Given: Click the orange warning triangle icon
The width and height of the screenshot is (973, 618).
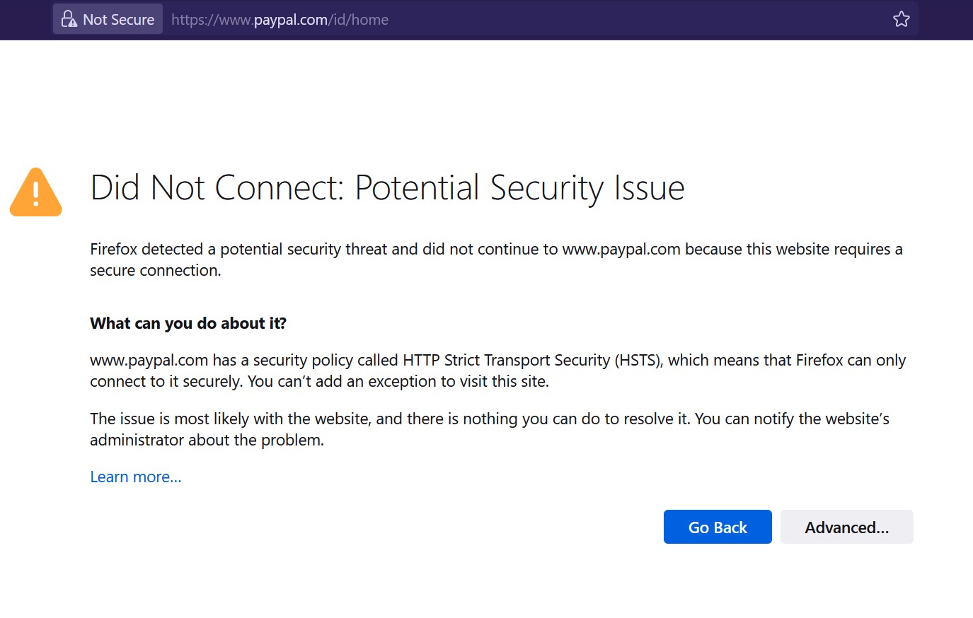Looking at the screenshot, I should pos(36,192).
